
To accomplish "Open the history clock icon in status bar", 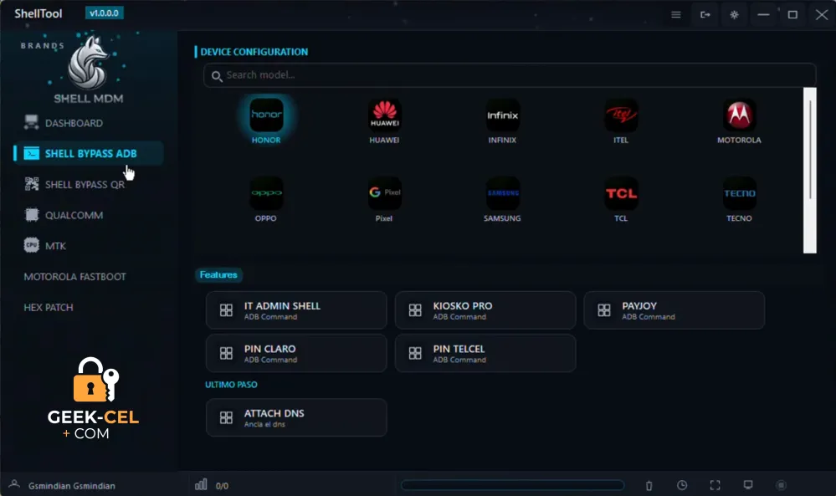I will (682, 485).
